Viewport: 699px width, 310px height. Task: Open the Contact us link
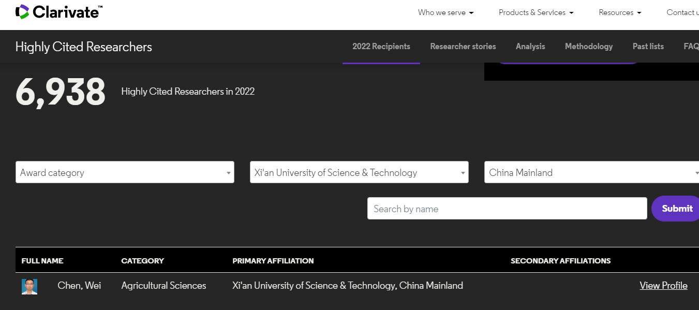(x=682, y=12)
